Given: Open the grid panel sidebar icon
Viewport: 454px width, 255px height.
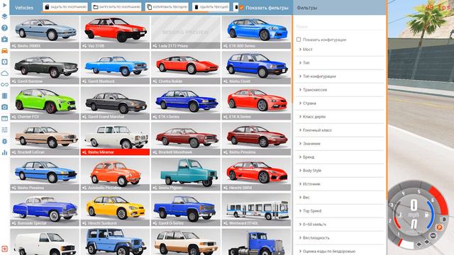Looking at the screenshot, I should (5, 96).
